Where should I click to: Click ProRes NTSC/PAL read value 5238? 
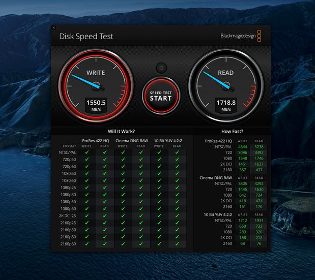(259, 147)
